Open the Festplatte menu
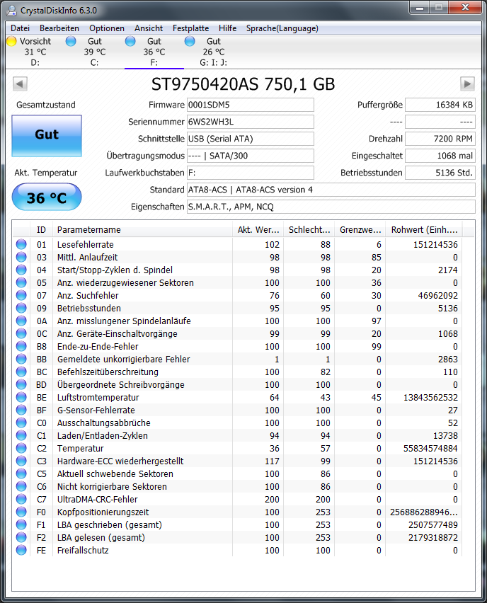 point(190,28)
